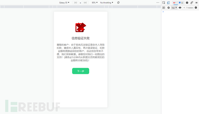This screenshot has width=199, height=114.
Task: Click the green 下一步 button
Action: pos(80,71)
